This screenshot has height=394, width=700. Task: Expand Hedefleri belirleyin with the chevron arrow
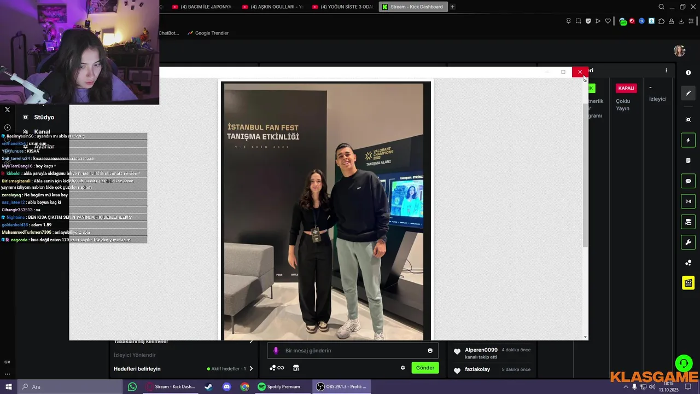[251, 369]
